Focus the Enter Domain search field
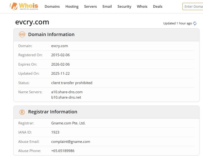 tap(193, 7)
